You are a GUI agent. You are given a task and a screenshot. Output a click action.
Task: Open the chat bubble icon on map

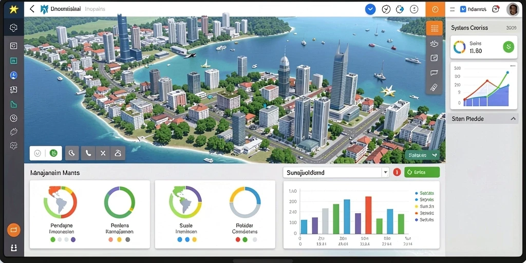tap(434, 73)
